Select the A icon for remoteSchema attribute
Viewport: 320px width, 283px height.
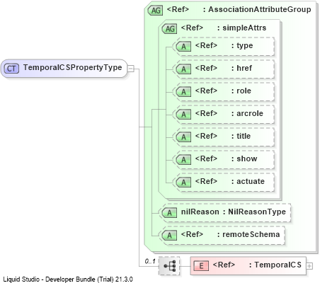pyautogui.click(x=169, y=236)
